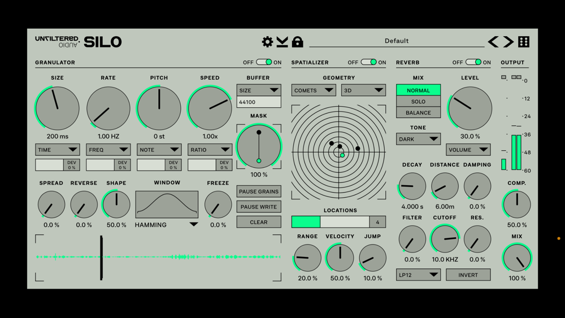Open the RATIO dropdown under Speed

point(210,150)
